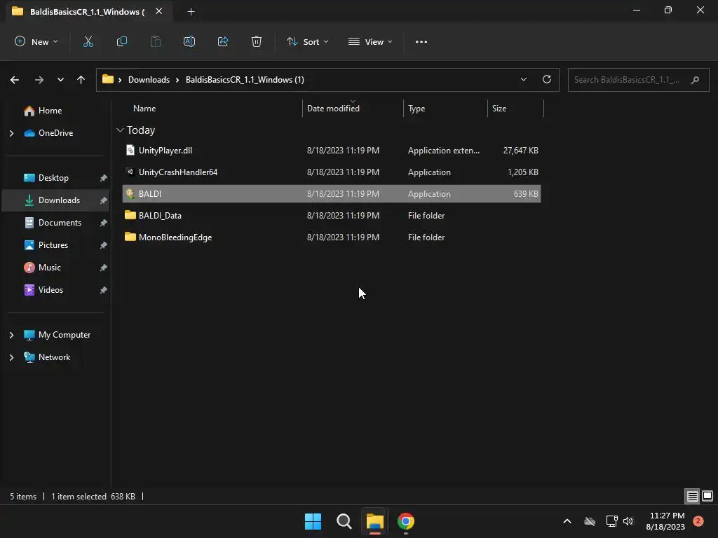
Task: Collapse the Today group
Action: (120, 130)
